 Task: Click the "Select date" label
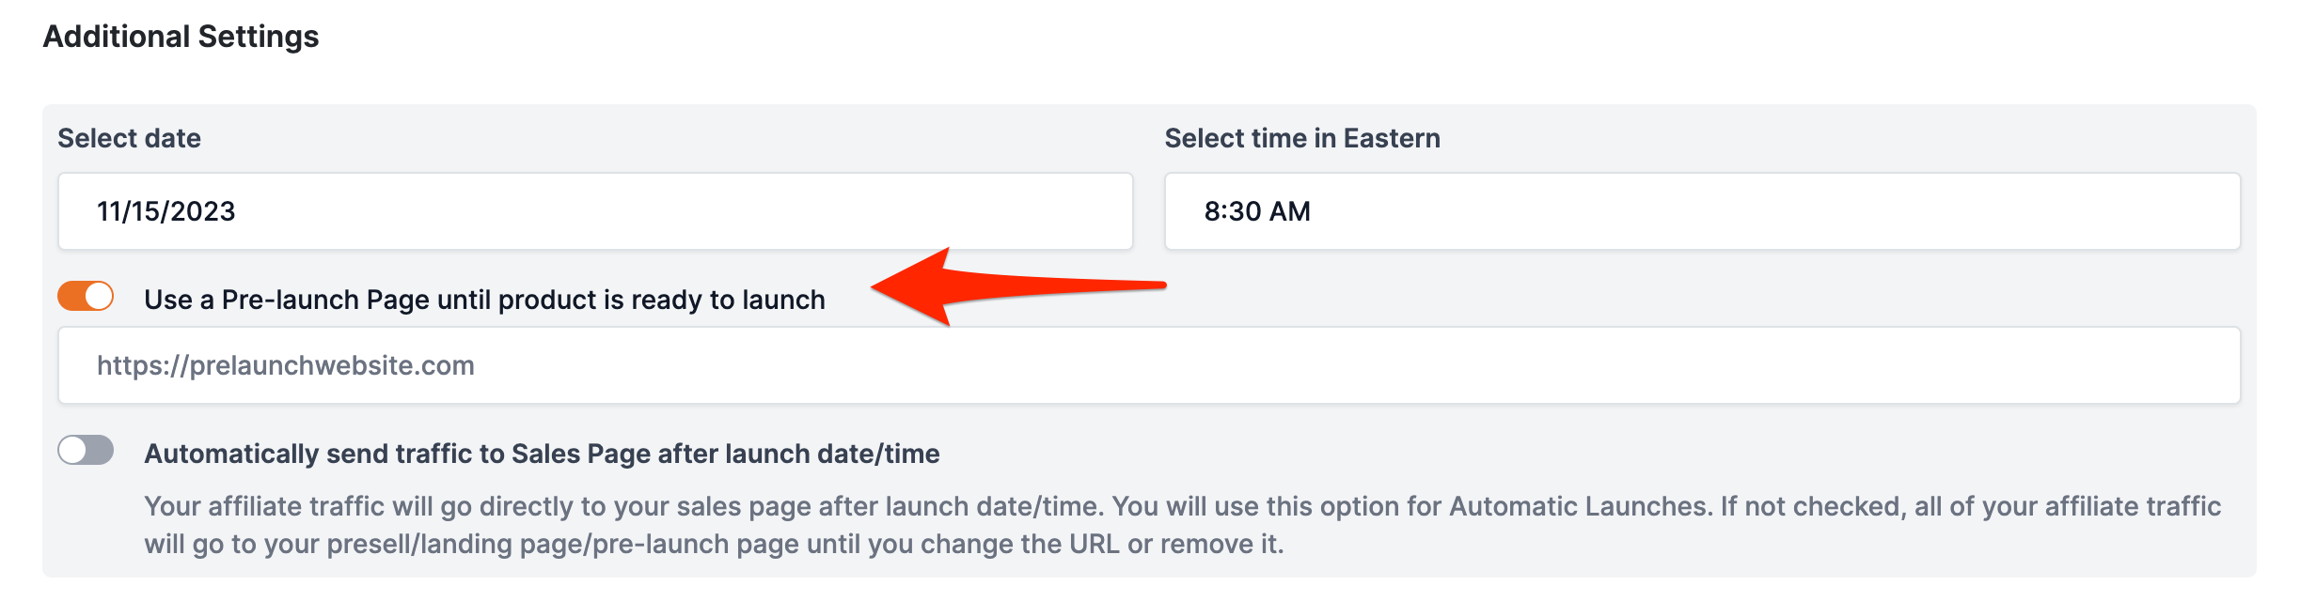click(x=130, y=138)
